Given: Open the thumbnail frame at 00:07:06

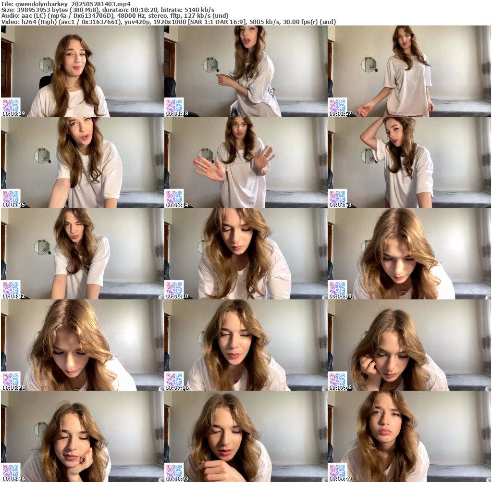Looking at the screenshot, I should click(x=246, y=345).
